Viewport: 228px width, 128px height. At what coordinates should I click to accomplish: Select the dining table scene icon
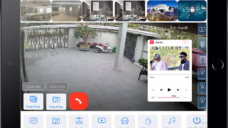coord(79,121)
